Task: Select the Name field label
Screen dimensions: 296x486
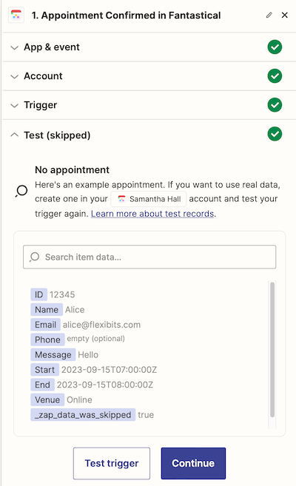Action: coord(47,310)
